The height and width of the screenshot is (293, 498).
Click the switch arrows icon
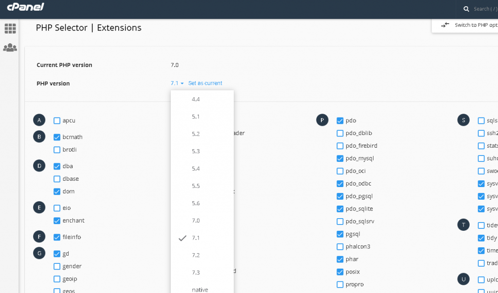pyautogui.click(x=445, y=25)
